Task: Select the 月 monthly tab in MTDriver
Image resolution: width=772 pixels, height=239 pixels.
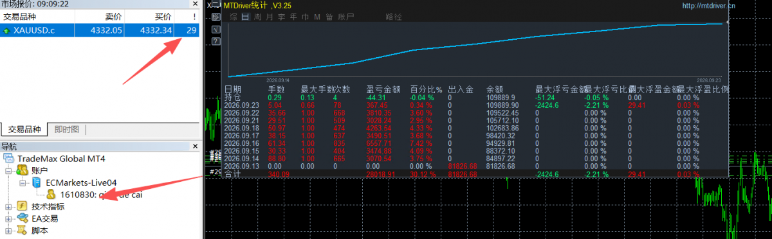Action: [269, 17]
